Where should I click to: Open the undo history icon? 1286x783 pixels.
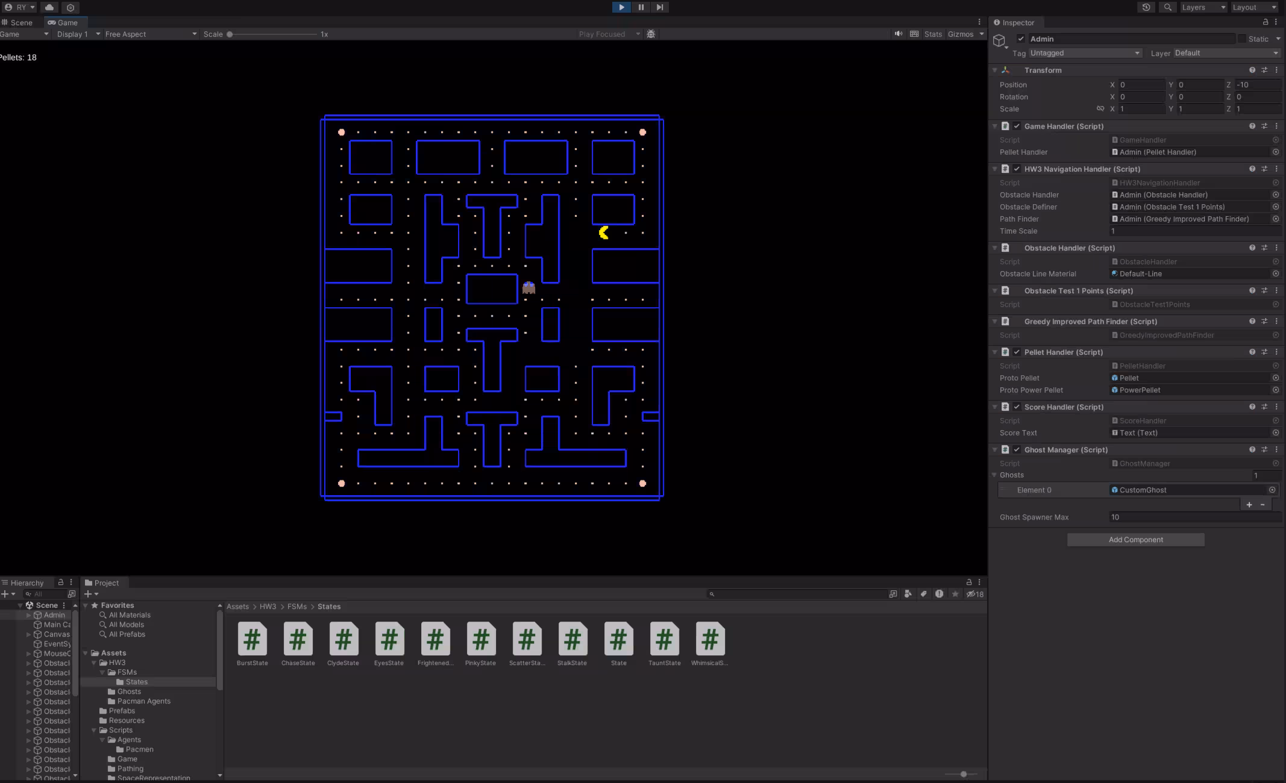[1146, 7]
